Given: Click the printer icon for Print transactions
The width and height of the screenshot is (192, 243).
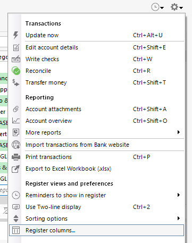Looking at the screenshot, I should (x=16, y=157).
